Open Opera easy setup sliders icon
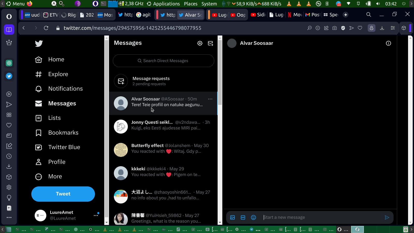Viewport: 414px width, 233px height. click(x=393, y=28)
